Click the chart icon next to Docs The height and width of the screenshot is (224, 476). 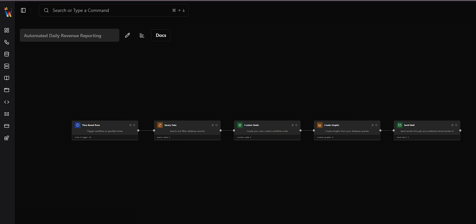(x=142, y=35)
